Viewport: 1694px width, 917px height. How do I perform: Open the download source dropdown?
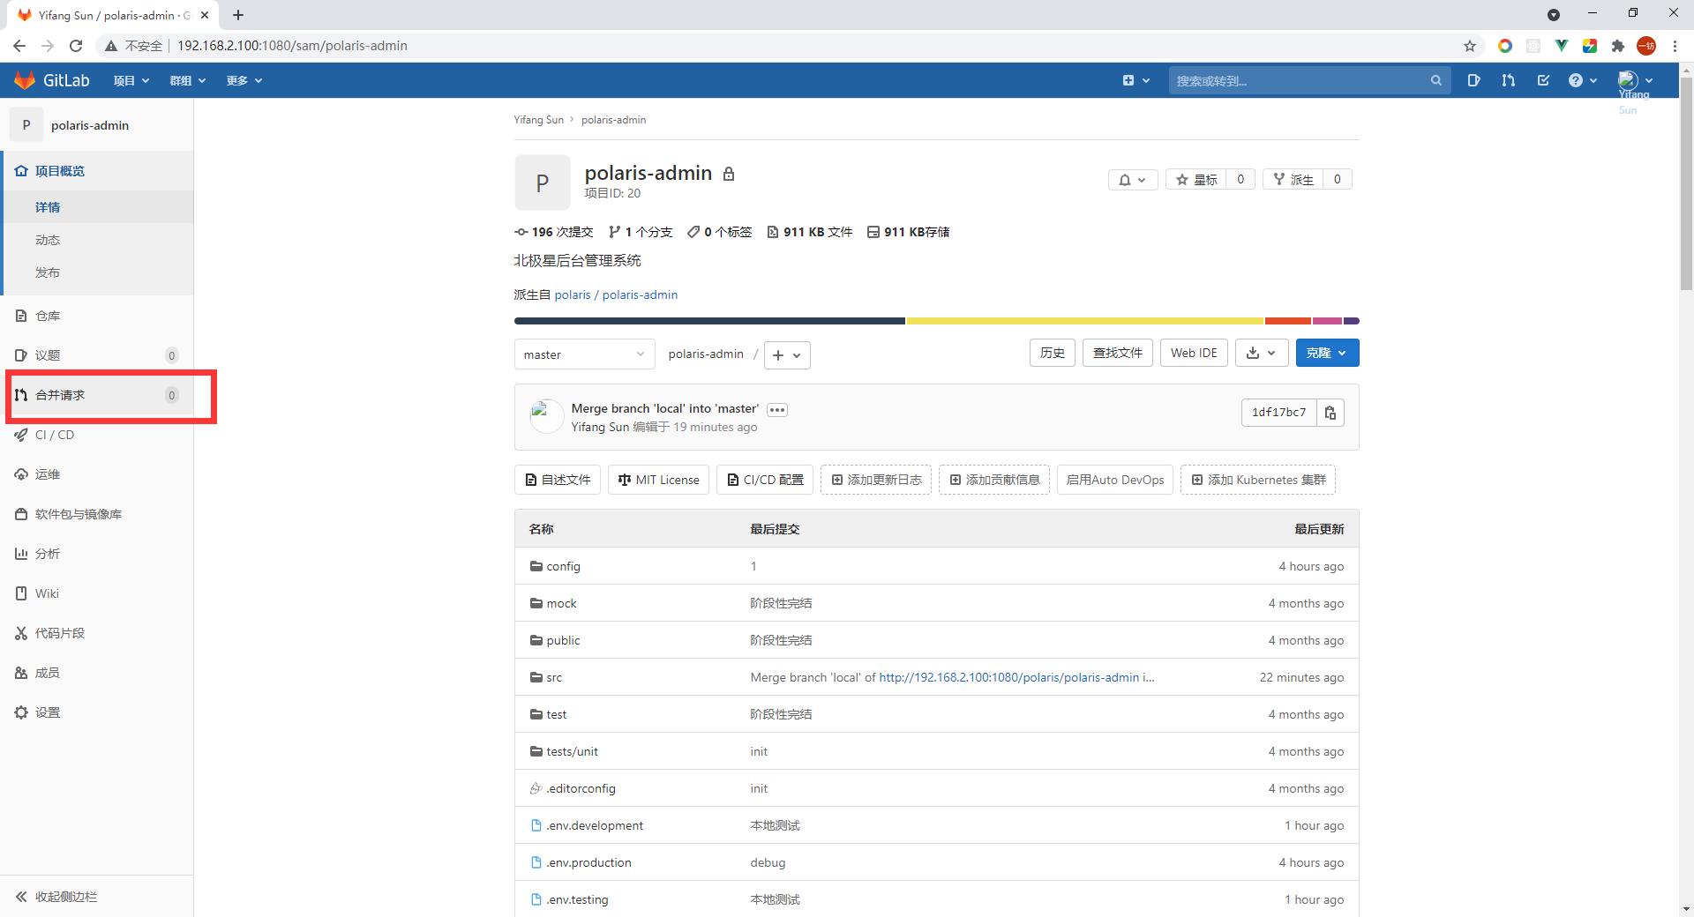(1262, 353)
